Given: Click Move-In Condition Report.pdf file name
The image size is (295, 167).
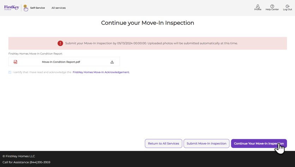Looking at the screenshot, I should tap(61, 62).
